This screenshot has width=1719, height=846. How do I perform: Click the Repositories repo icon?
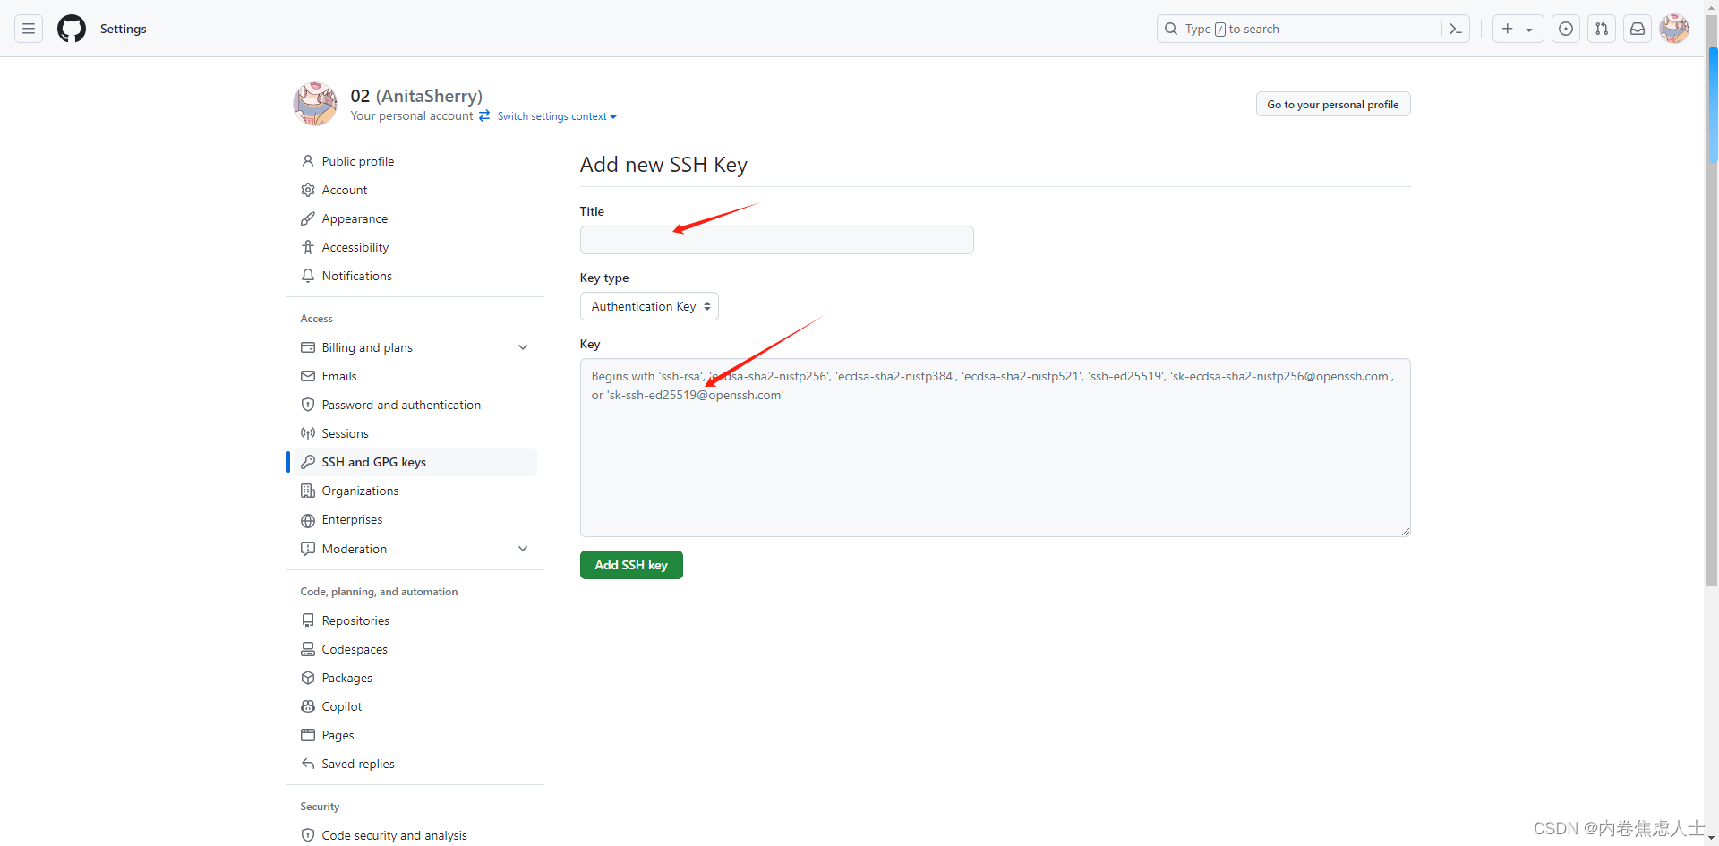[x=308, y=620]
